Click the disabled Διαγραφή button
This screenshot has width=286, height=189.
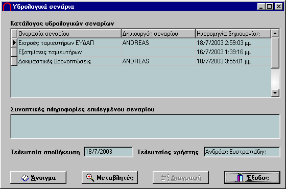click(x=181, y=177)
